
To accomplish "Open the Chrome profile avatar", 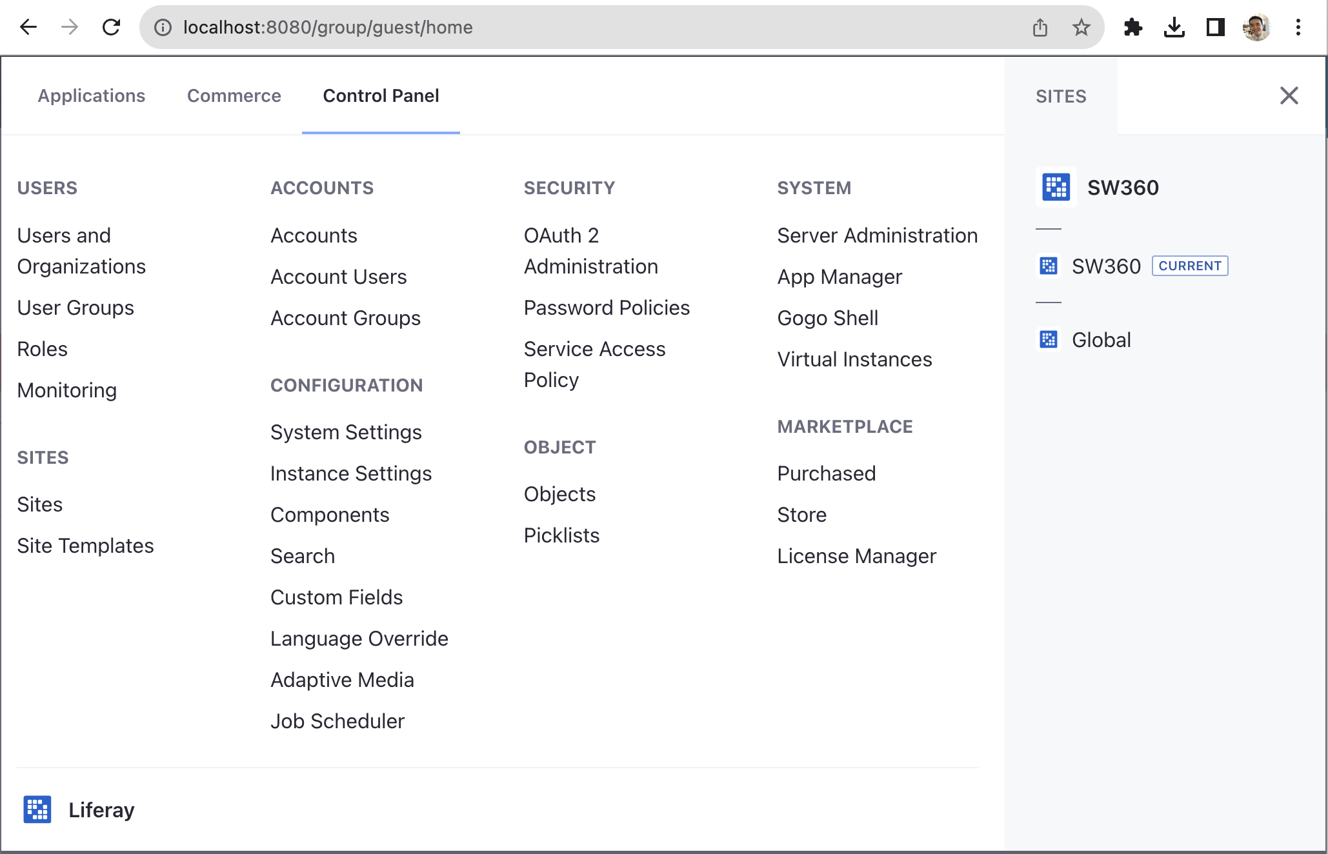I will tap(1256, 27).
